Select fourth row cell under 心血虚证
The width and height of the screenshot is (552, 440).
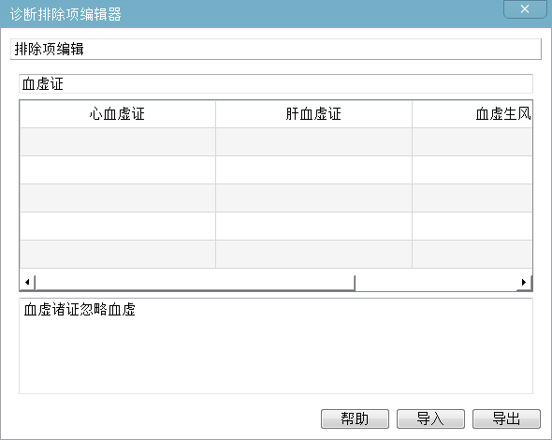click(118, 227)
